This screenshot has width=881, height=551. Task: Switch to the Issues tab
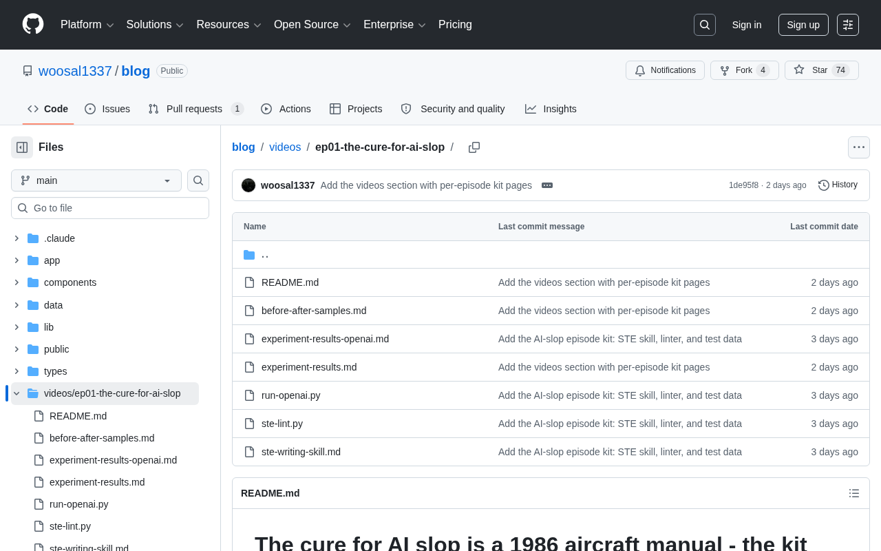click(107, 109)
